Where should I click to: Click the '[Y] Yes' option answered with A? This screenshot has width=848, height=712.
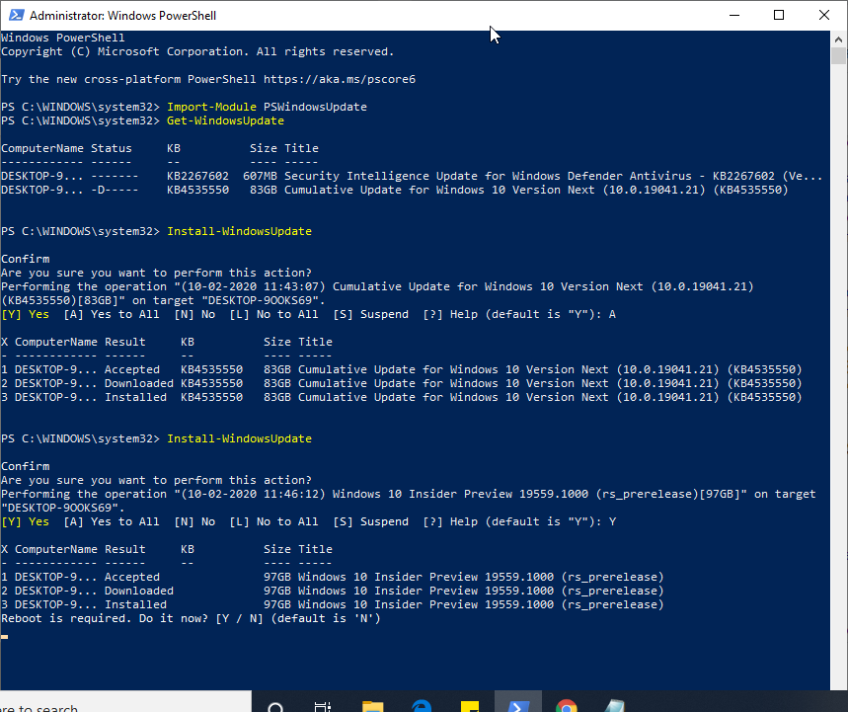coord(26,314)
